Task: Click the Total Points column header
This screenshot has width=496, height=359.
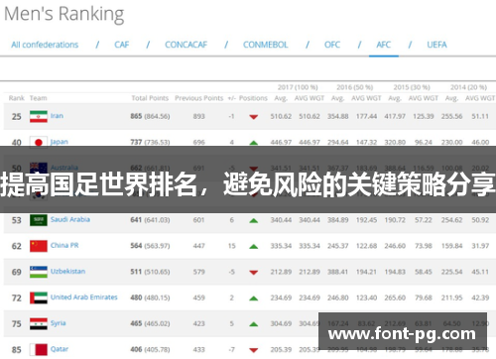Action: tap(150, 98)
